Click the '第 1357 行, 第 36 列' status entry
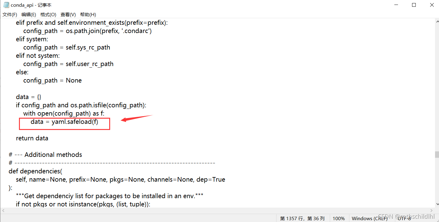Viewport: 439px width, 222px height. [302, 218]
